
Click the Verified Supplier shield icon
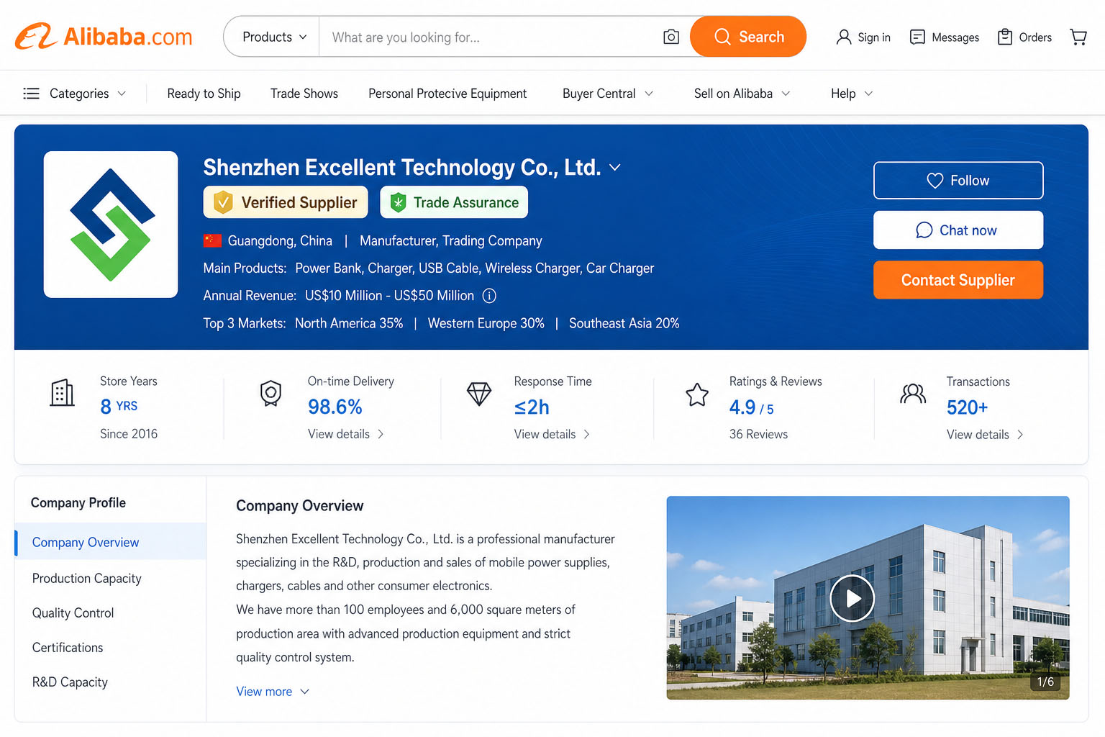pyautogui.click(x=223, y=202)
